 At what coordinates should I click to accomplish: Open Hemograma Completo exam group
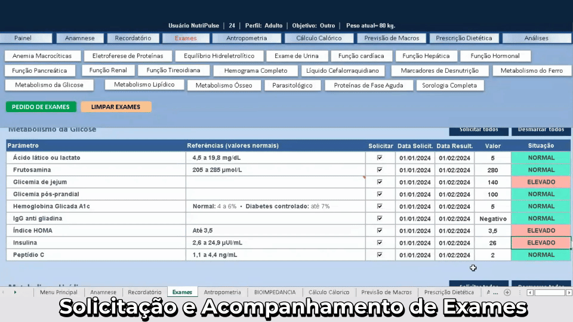(255, 70)
